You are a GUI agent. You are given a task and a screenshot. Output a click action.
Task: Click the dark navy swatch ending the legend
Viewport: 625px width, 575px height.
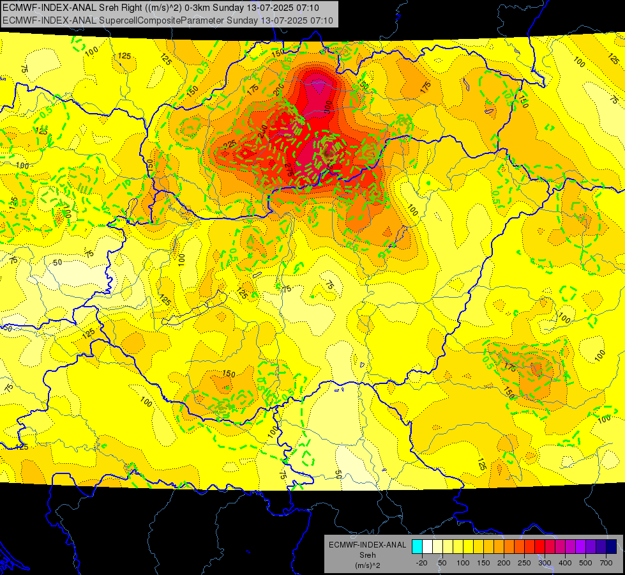(611, 546)
